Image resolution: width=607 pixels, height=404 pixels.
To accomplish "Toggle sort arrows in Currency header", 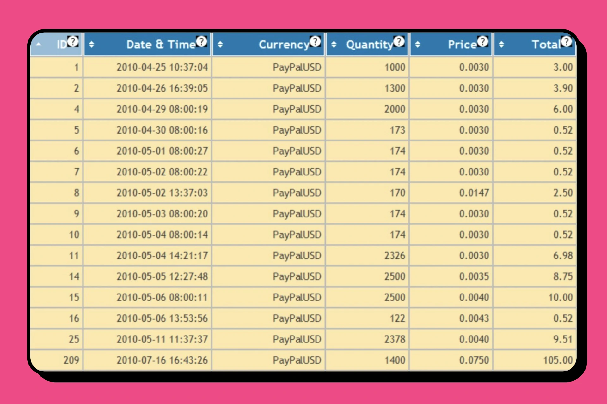I will pos(220,45).
